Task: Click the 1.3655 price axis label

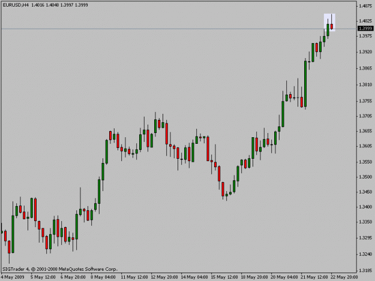Action: pos(365,131)
